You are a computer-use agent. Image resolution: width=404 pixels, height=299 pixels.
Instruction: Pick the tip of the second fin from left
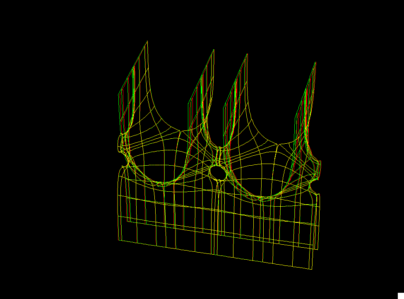click(214, 50)
